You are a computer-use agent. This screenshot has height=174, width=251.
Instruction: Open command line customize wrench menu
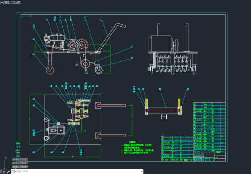tap(8, 172)
